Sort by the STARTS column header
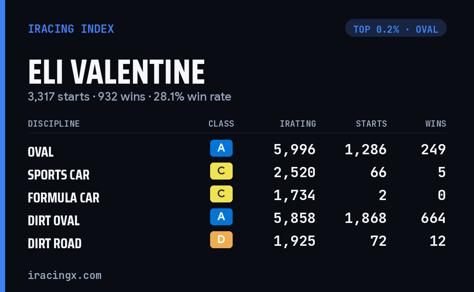The width and height of the screenshot is (474, 292). (371, 124)
